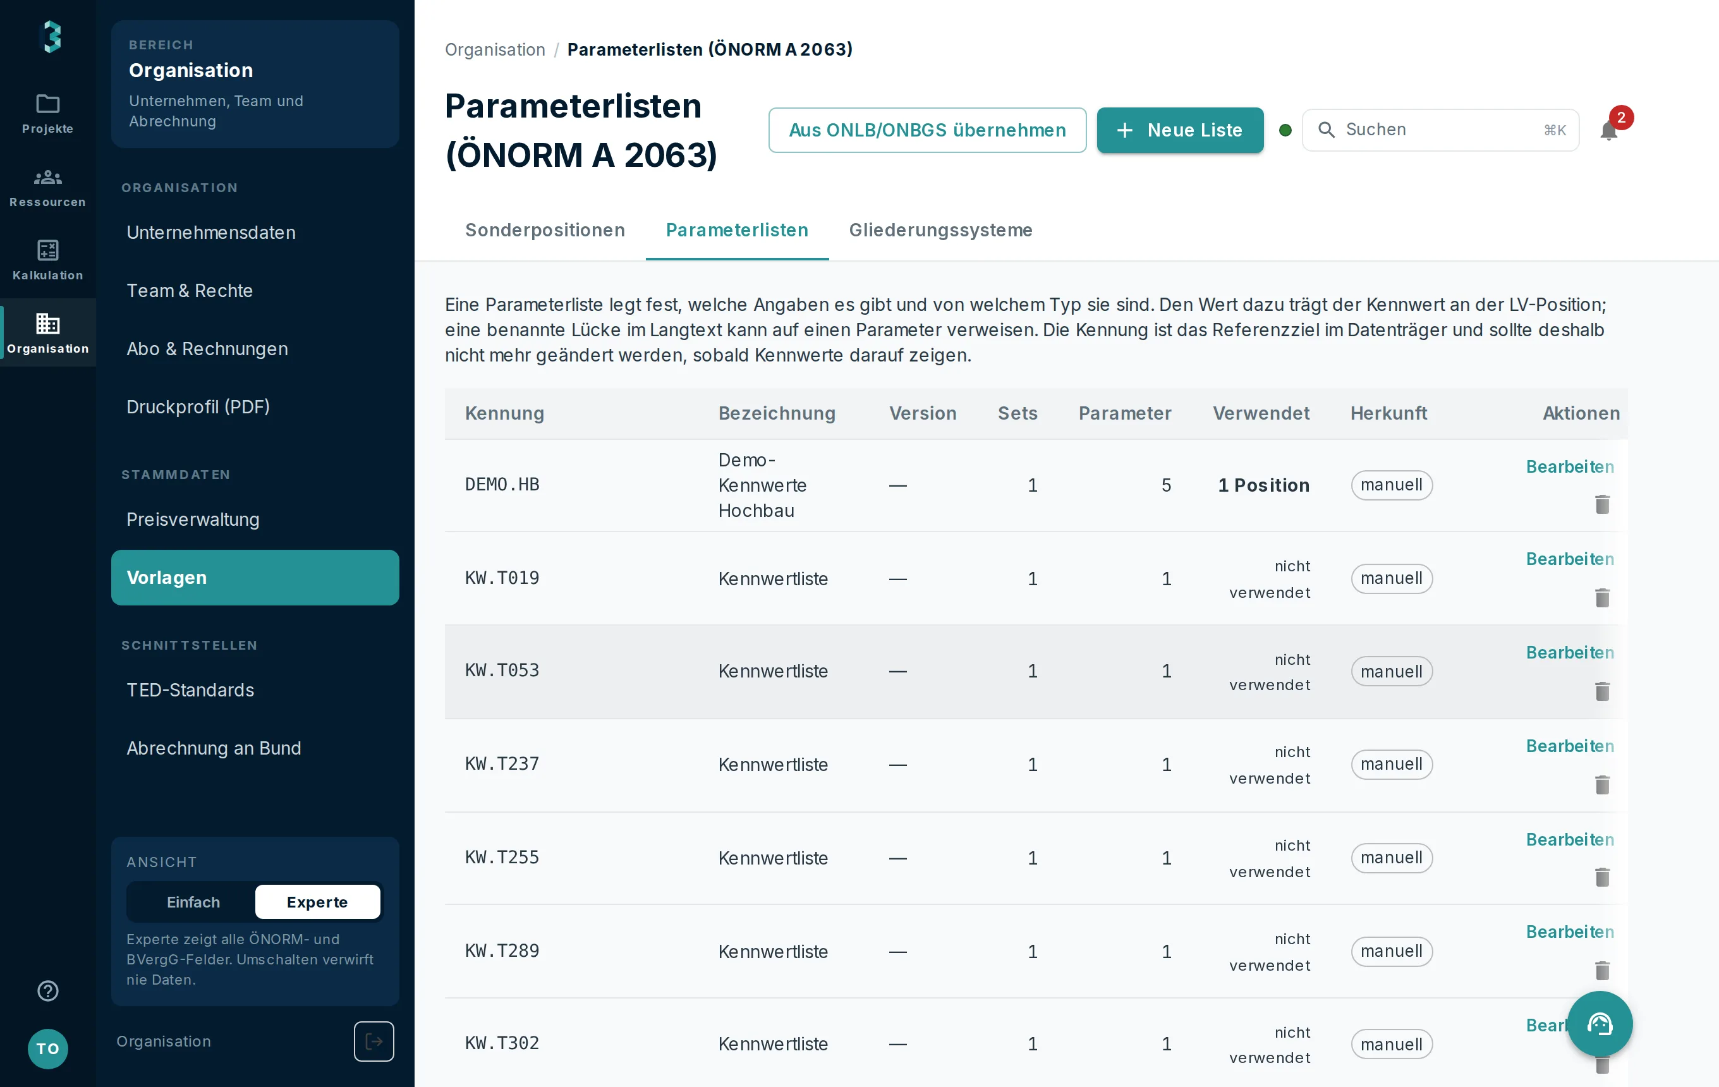Select the Organisation rail icon
Viewport: 1719px width, 1087px height.
[48, 333]
